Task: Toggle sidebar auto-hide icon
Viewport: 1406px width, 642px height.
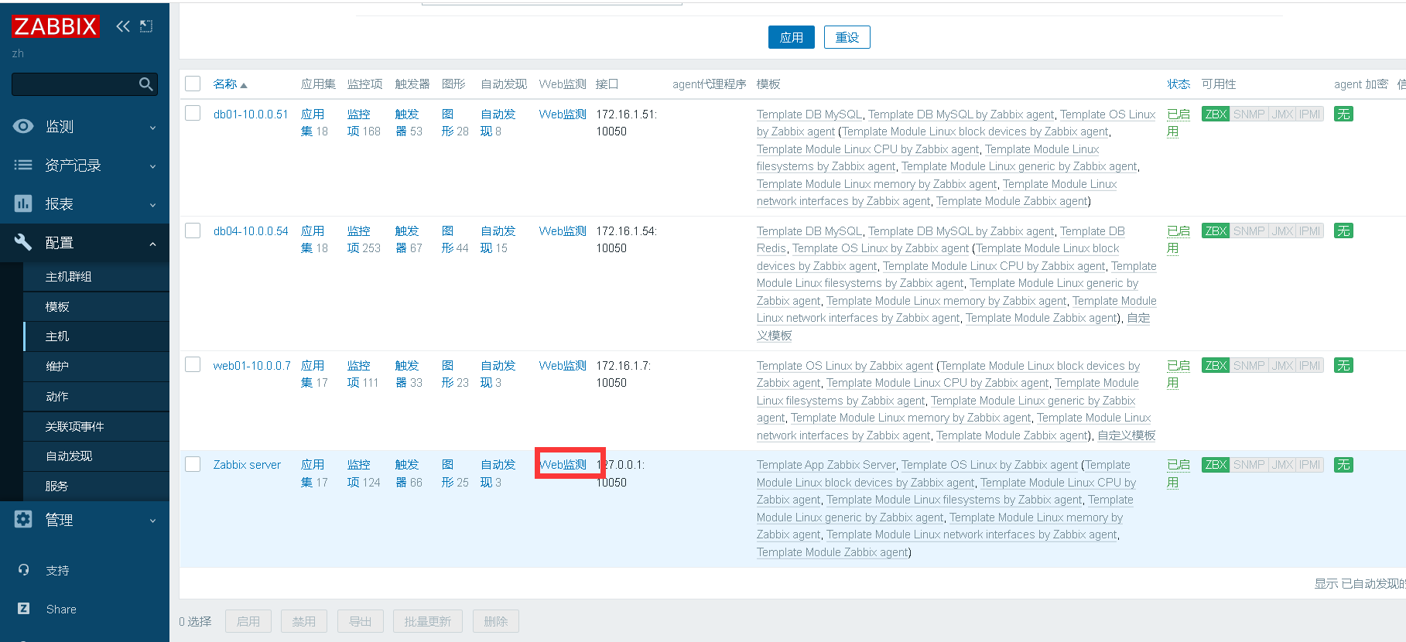Action: [146, 26]
